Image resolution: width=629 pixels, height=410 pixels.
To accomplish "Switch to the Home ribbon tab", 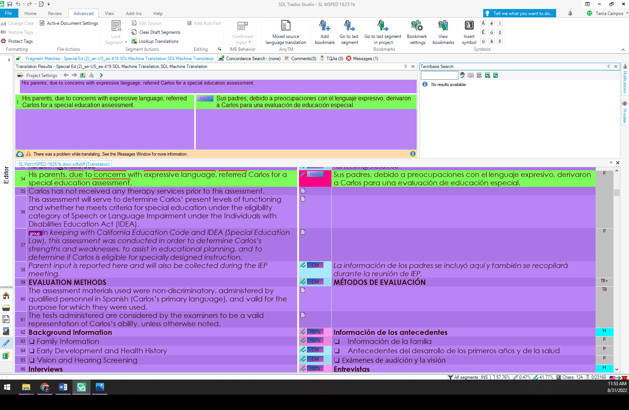I will click(30, 13).
